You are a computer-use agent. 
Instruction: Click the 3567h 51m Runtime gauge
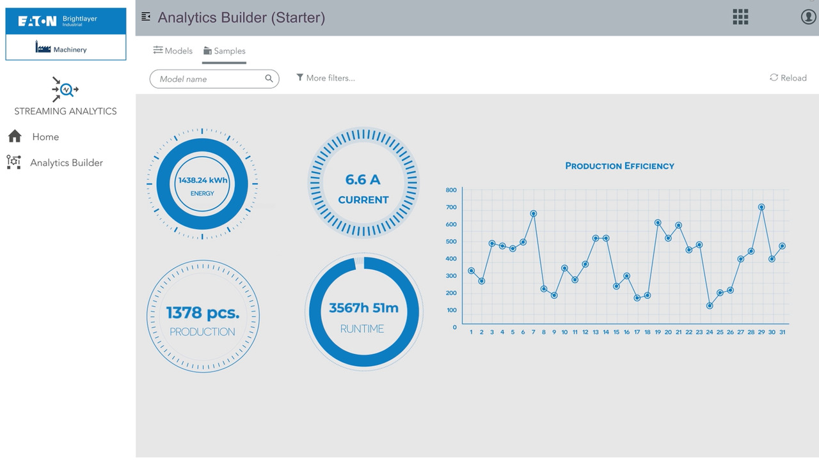[x=364, y=312]
